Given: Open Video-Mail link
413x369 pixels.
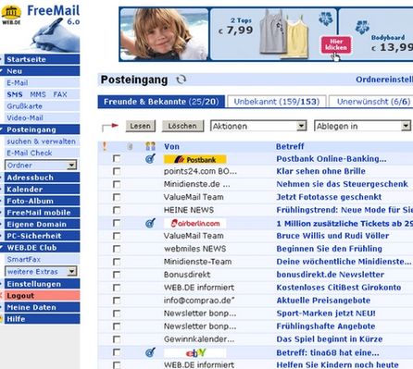Looking at the screenshot, I should (x=25, y=117).
